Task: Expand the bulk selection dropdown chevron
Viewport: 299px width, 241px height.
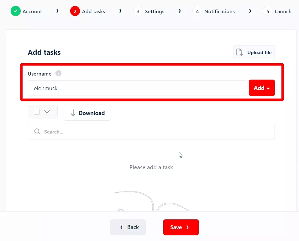Action: [x=47, y=112]
